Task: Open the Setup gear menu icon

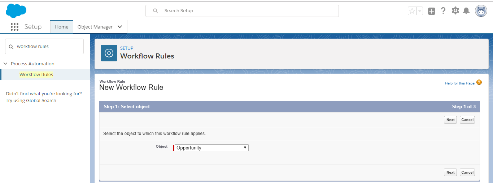Action: (455, 11)
